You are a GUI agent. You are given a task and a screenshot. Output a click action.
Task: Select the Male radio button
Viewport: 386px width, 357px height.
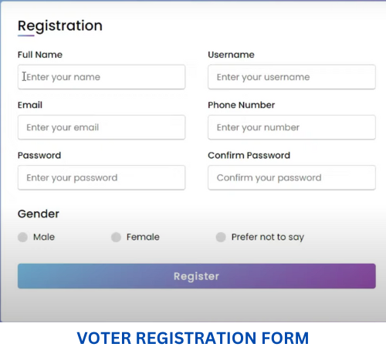coord(22,237)
